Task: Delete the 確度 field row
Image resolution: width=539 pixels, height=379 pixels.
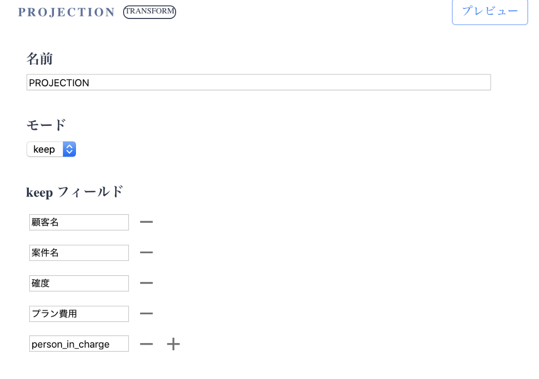Action: coord(146,283)
